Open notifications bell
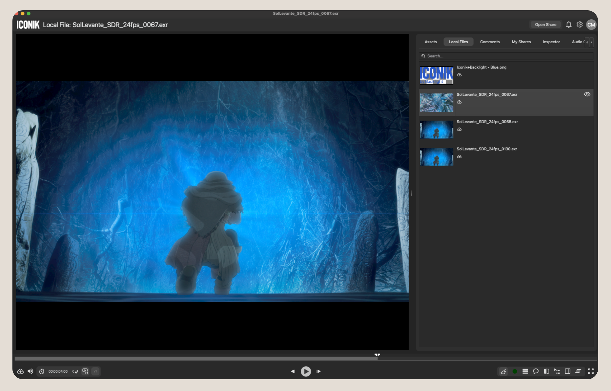This screenshot has height=391, width=611. click(x=569, y=25)
